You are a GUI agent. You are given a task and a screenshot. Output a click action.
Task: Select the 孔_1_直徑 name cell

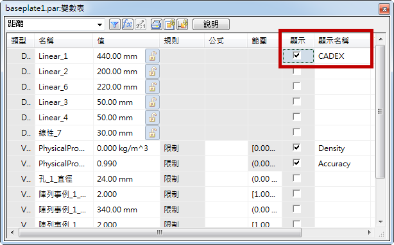coord(64,179)
